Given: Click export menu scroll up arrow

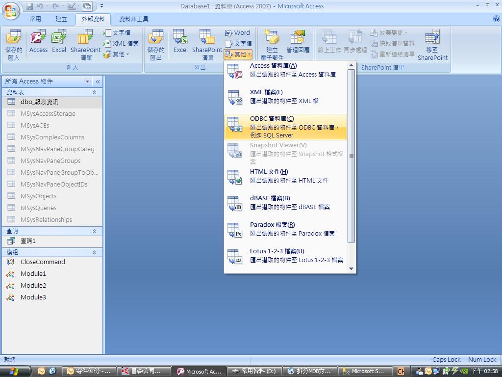Looking at the screenshot, I should click(x=351, y=65).
